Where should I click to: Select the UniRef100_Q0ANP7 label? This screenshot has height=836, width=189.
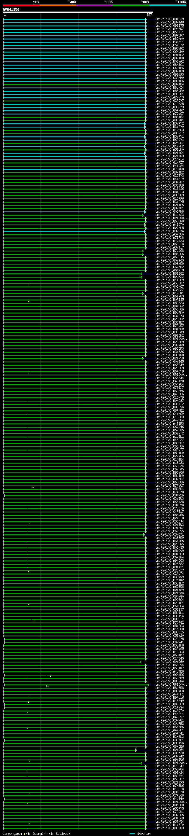point(170,110)
